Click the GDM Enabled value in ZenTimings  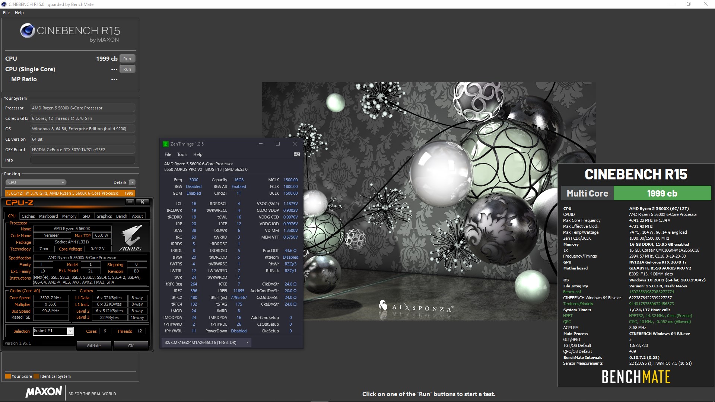coord(194,193)
